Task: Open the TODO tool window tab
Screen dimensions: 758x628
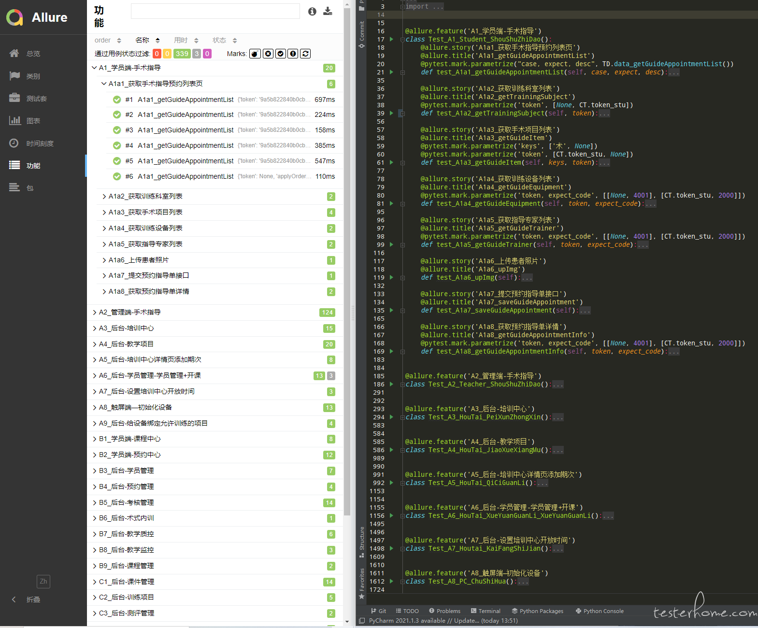Action: [x=407, y=611]
